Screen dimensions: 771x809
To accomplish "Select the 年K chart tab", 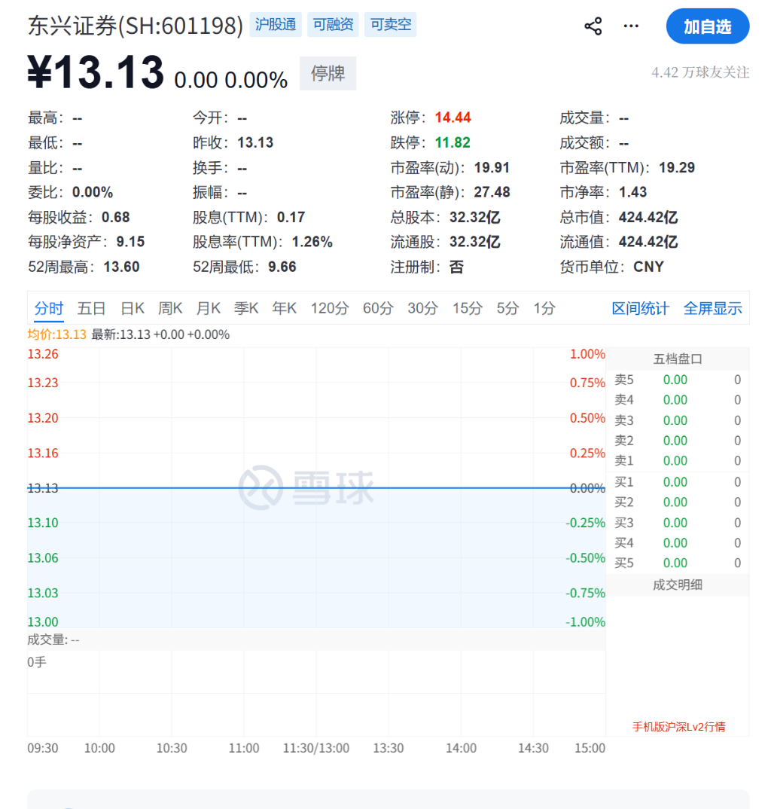I will point(285,308).
